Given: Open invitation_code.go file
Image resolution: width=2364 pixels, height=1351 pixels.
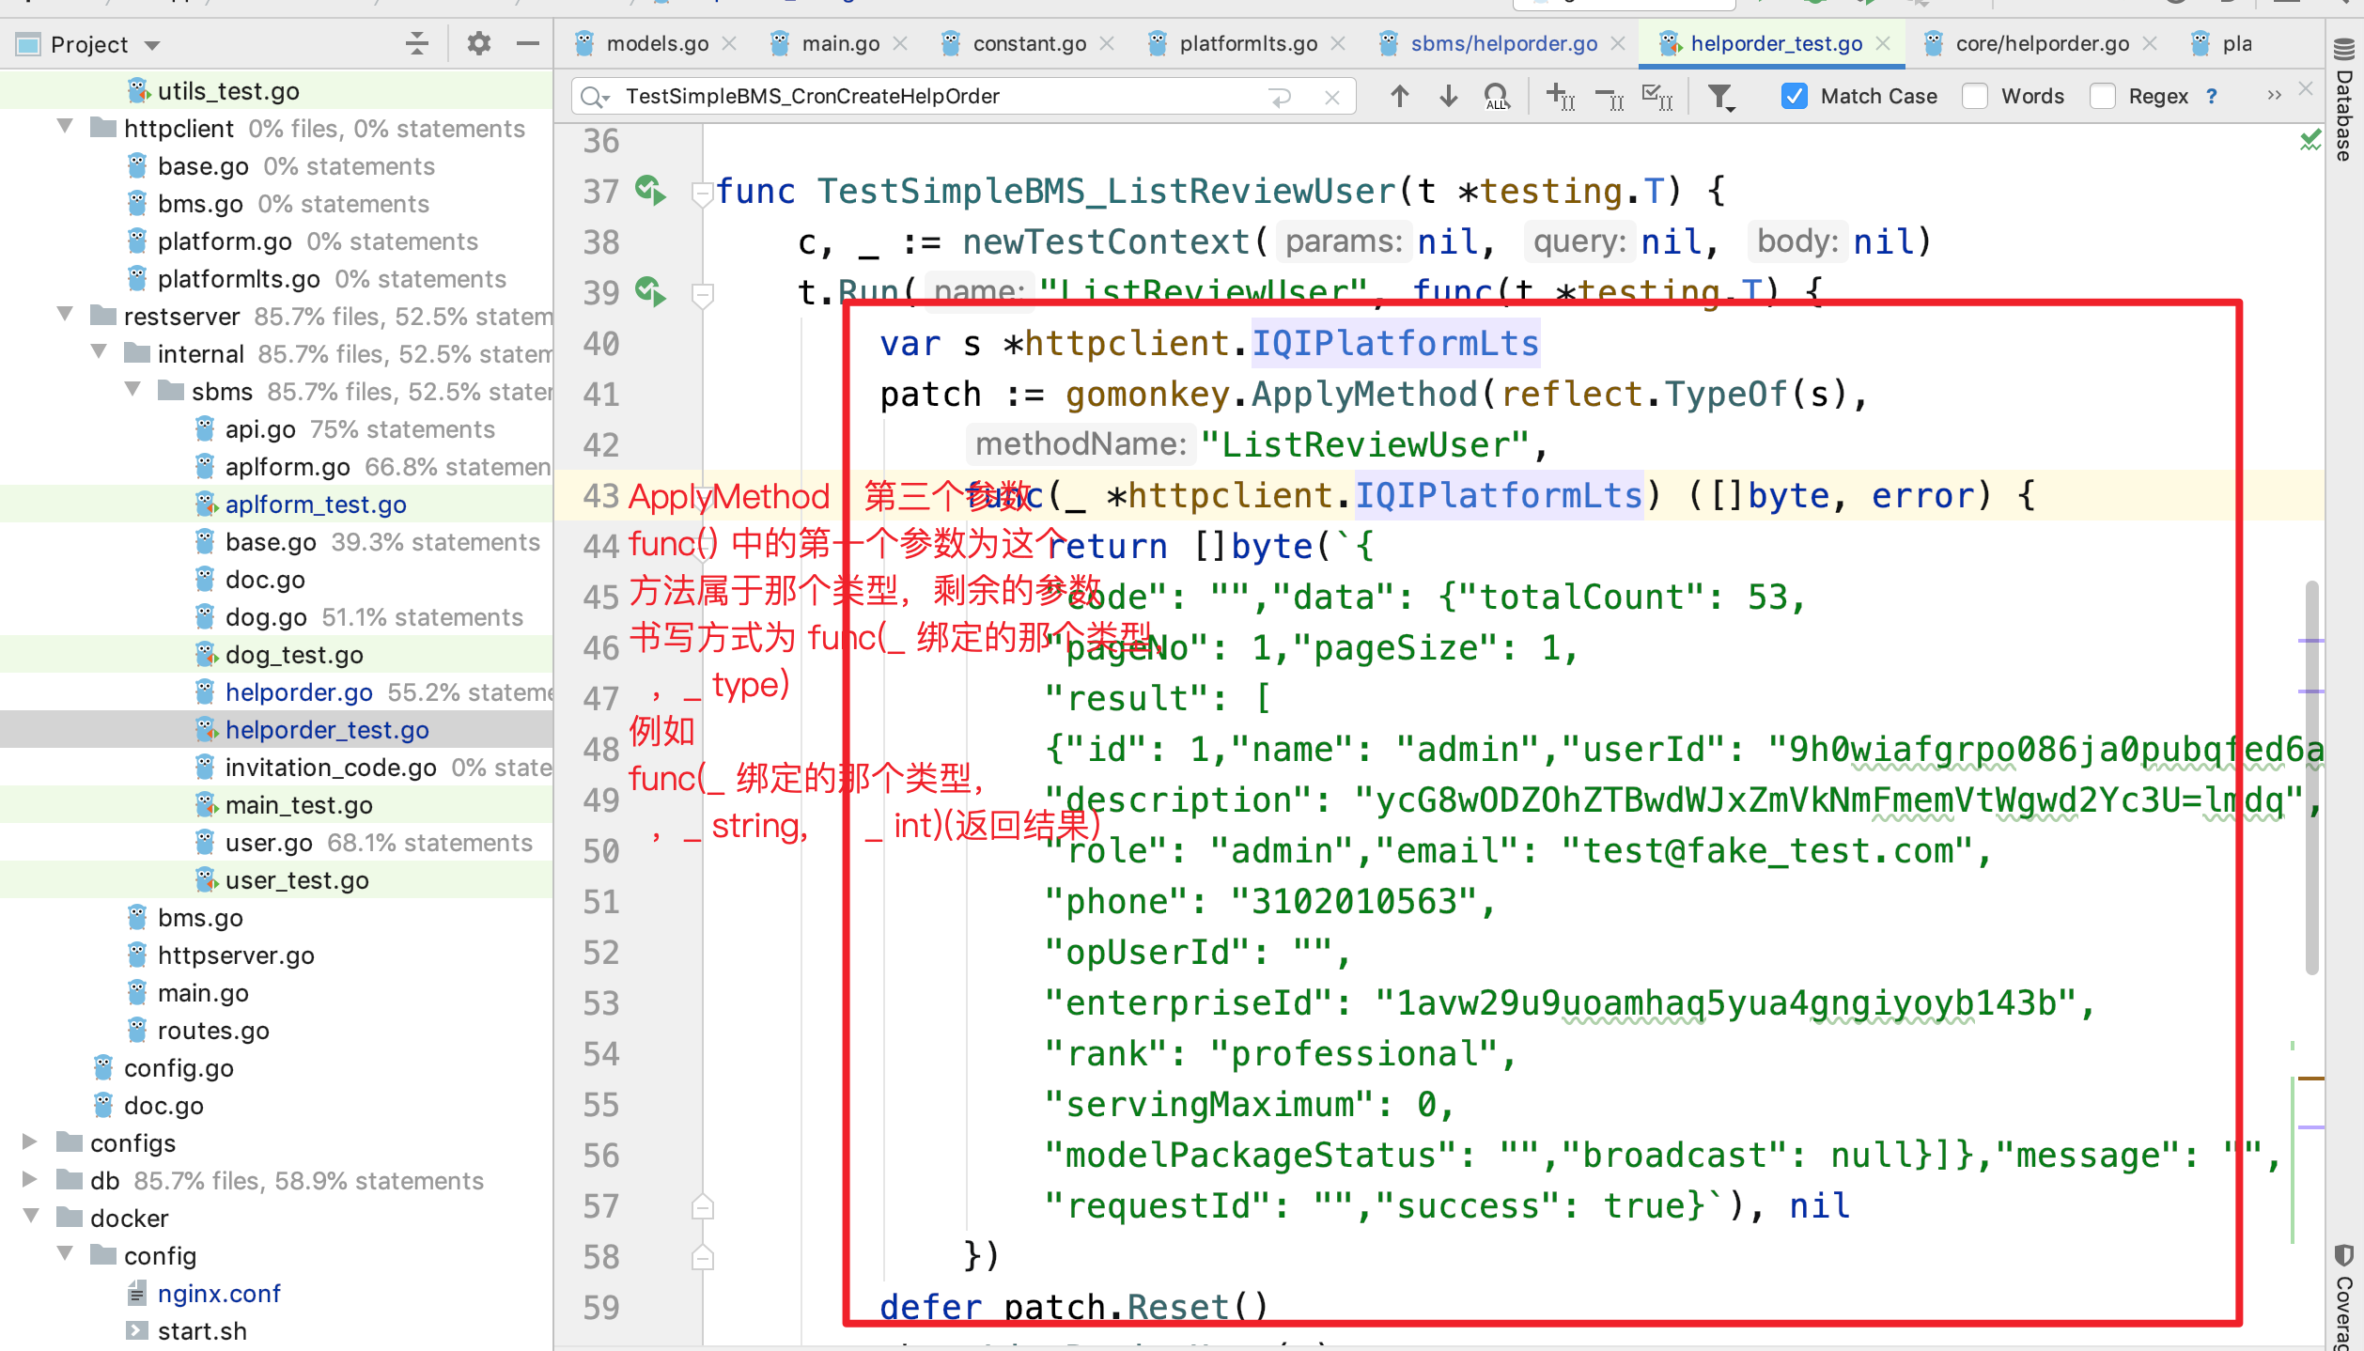Looking at the screenshot, I should 331,768.
